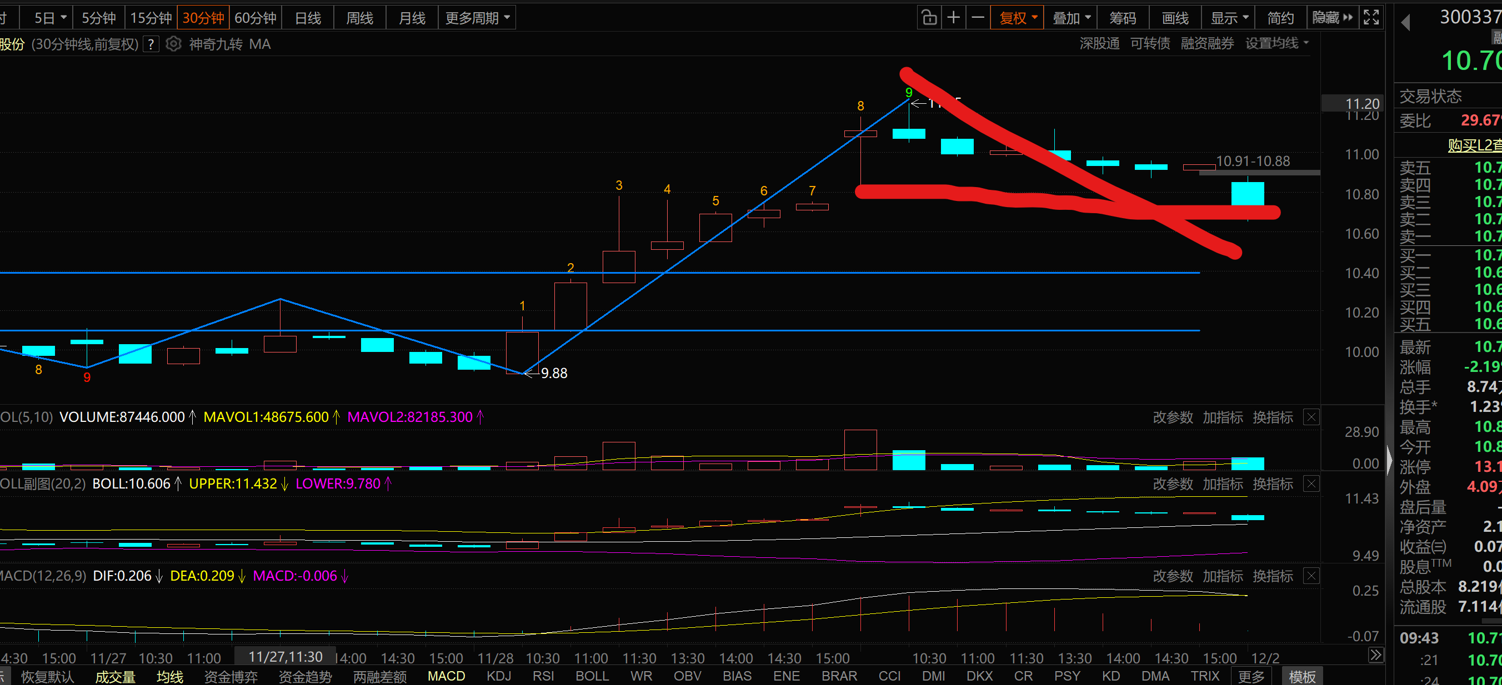This screenshot has width=1502, height=685.
Task: Switch to 60分钟 period tab
Action: 256,18
